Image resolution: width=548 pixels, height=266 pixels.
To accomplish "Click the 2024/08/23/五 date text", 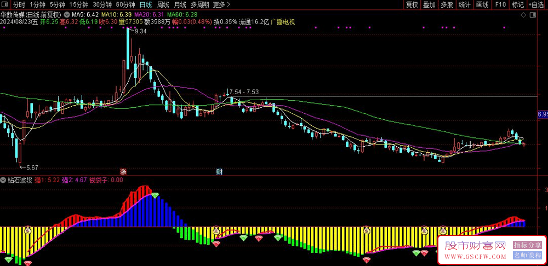I will click(19, 22).
